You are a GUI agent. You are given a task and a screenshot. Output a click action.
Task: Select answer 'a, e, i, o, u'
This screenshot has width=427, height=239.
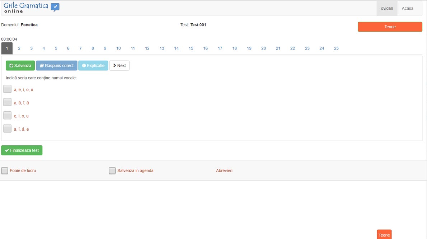[x=8, y=89]
